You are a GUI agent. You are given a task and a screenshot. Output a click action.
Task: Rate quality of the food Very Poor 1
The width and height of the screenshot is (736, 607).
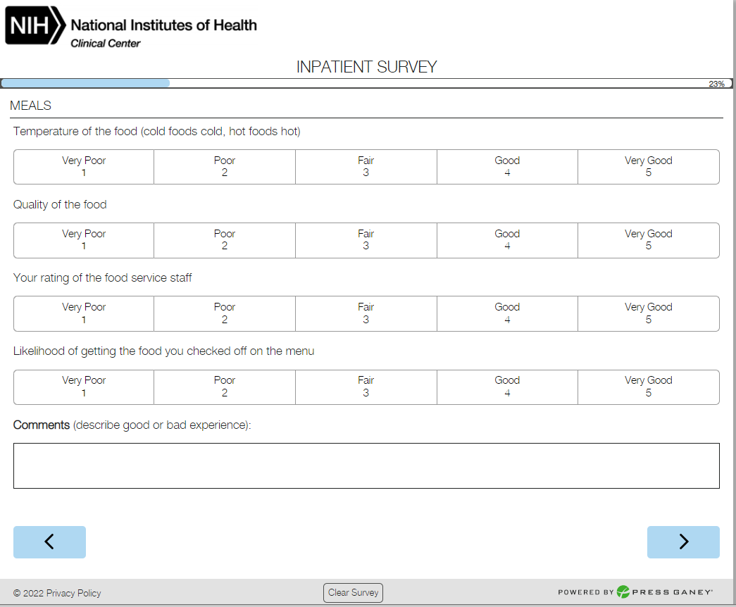[84, 240]
